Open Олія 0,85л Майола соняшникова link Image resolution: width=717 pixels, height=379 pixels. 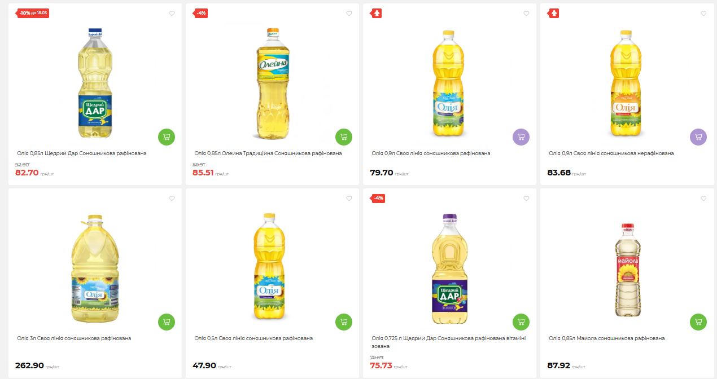tap(606, 338)
